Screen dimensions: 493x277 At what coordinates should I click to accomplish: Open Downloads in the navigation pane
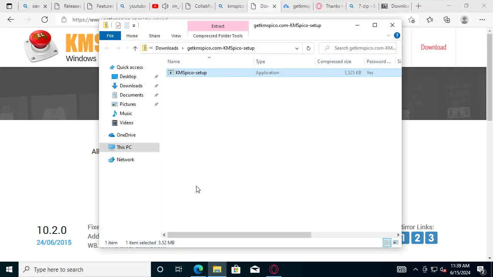131,86
